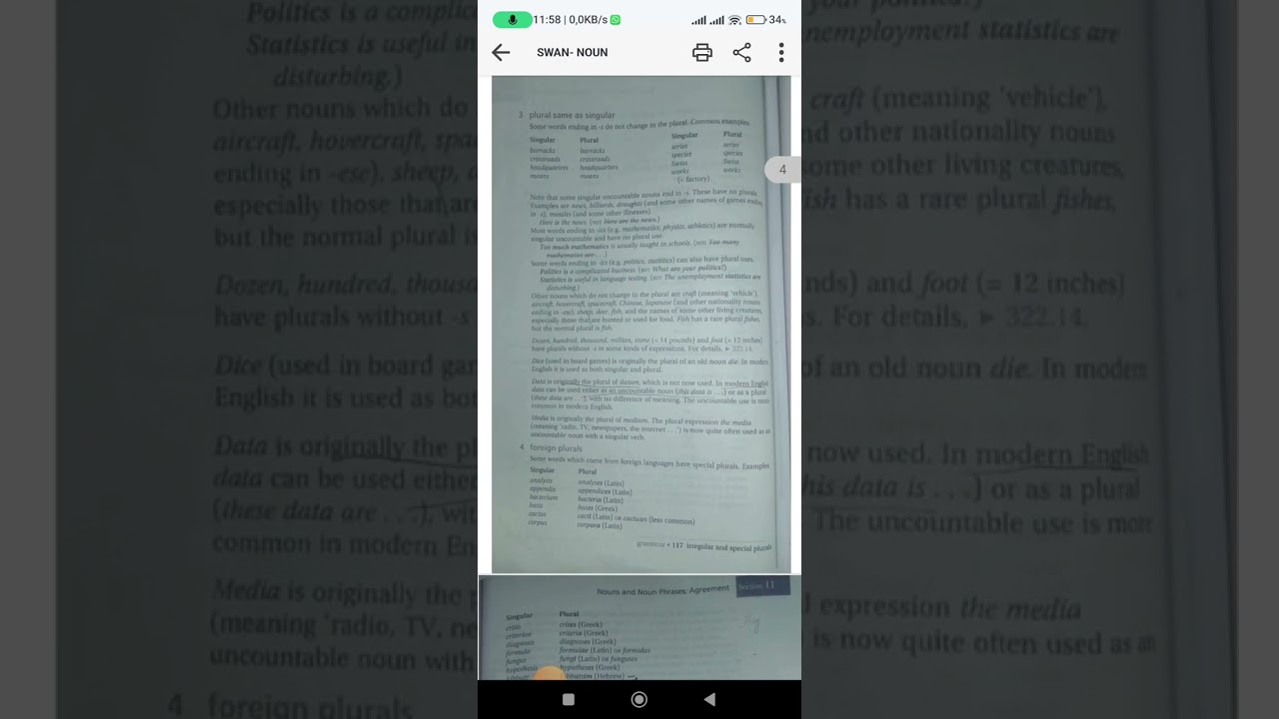This screenshot has height=719, width=1279.
Task: Tap the second page with Agreement heading
Action: coord(639,628)
